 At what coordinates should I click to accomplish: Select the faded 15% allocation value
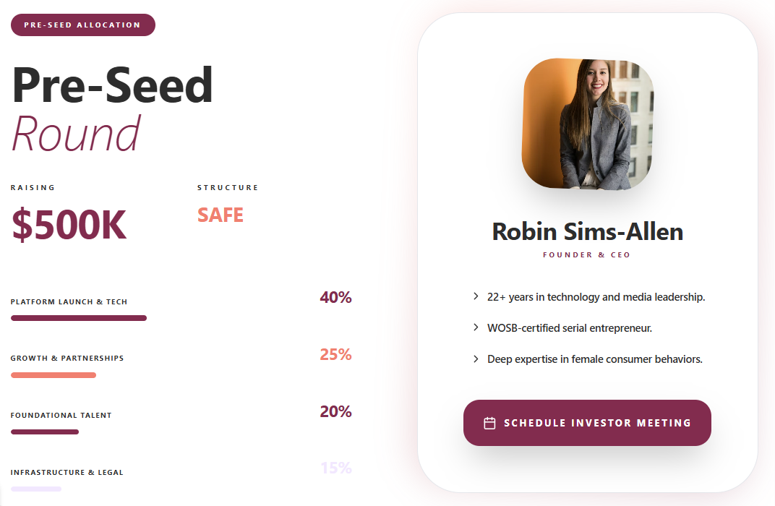pos(336,468)
